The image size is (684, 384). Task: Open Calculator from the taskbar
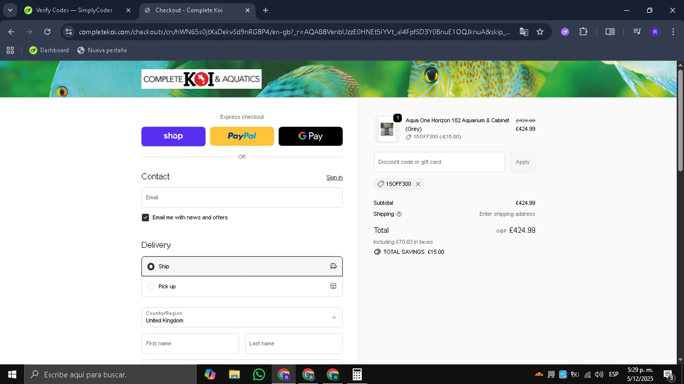(357, 374)
